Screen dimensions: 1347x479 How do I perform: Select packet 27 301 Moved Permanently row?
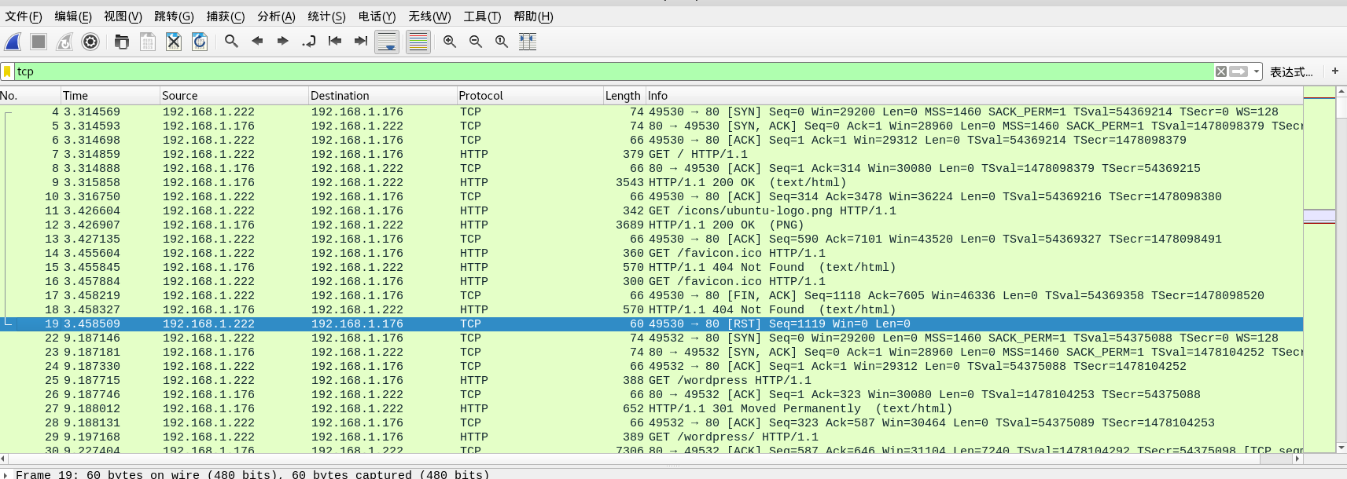tap(651, 408)
